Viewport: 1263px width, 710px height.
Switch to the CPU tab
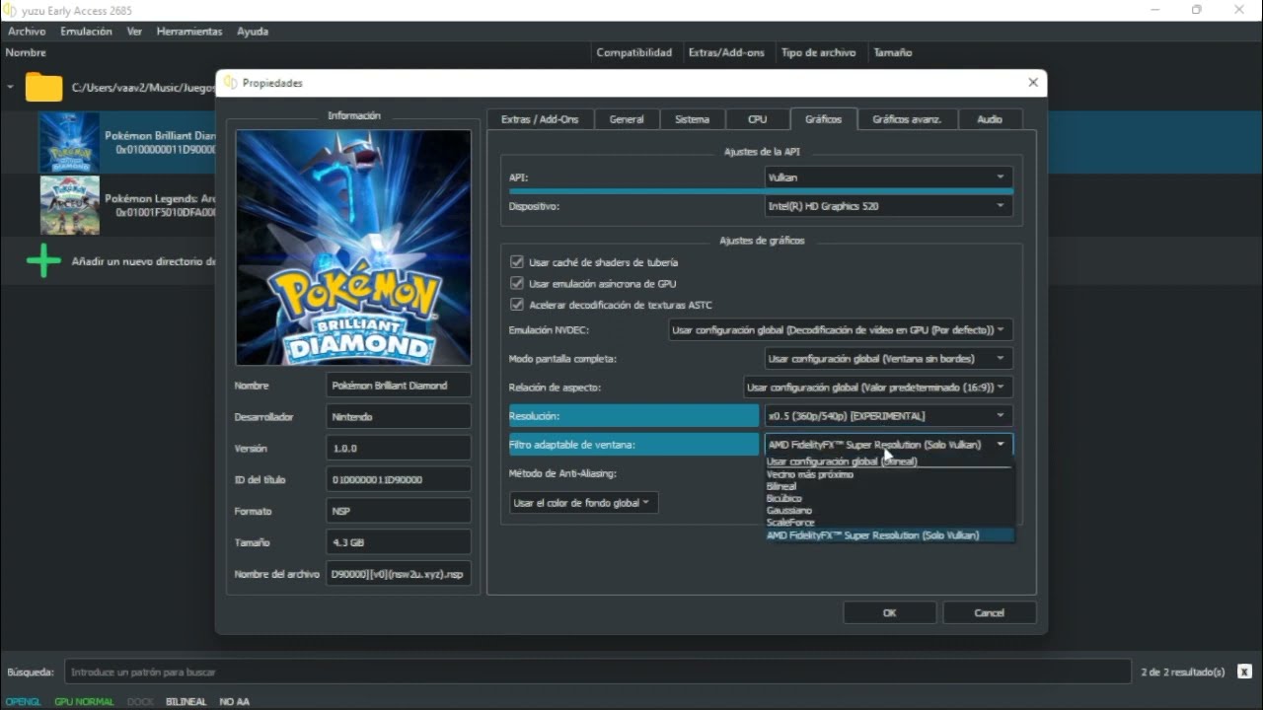click(x=757, y=119)
